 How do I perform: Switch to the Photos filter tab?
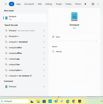click(x=78, y=4)
